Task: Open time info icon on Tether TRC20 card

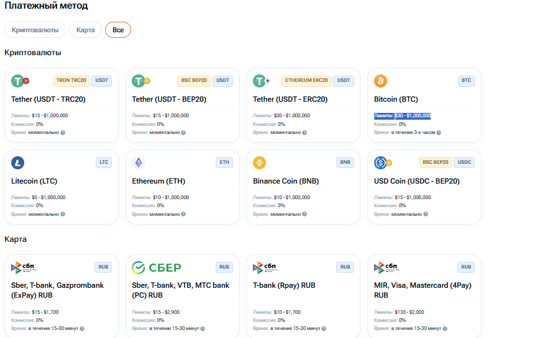Action: (x=63, y=133)
